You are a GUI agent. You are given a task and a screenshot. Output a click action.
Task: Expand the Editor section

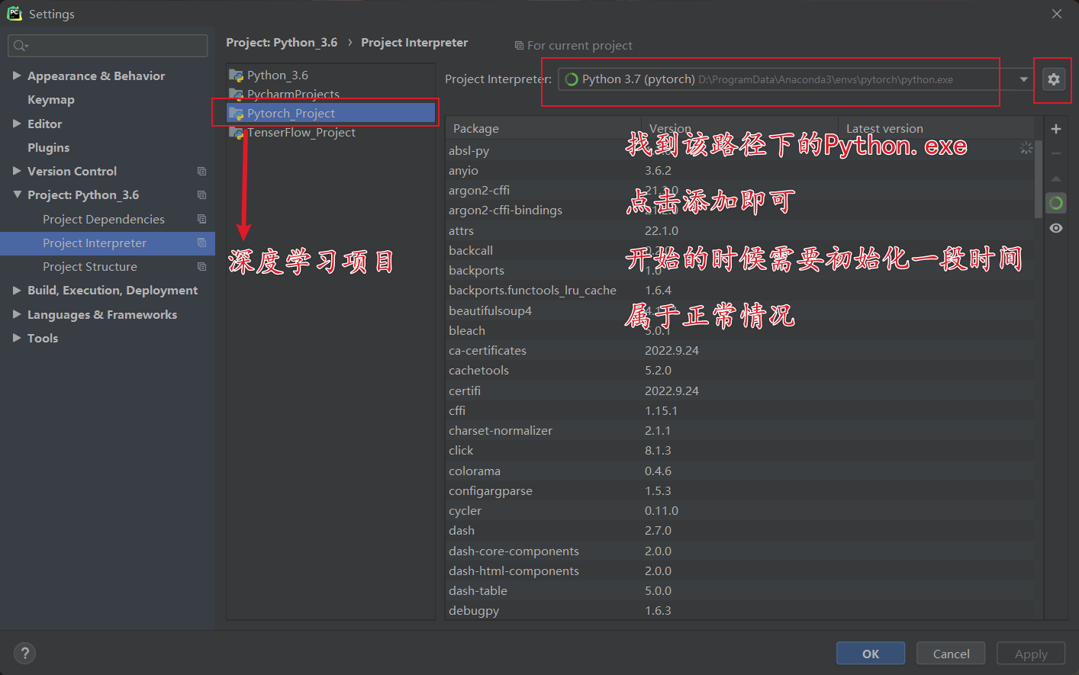17,124
